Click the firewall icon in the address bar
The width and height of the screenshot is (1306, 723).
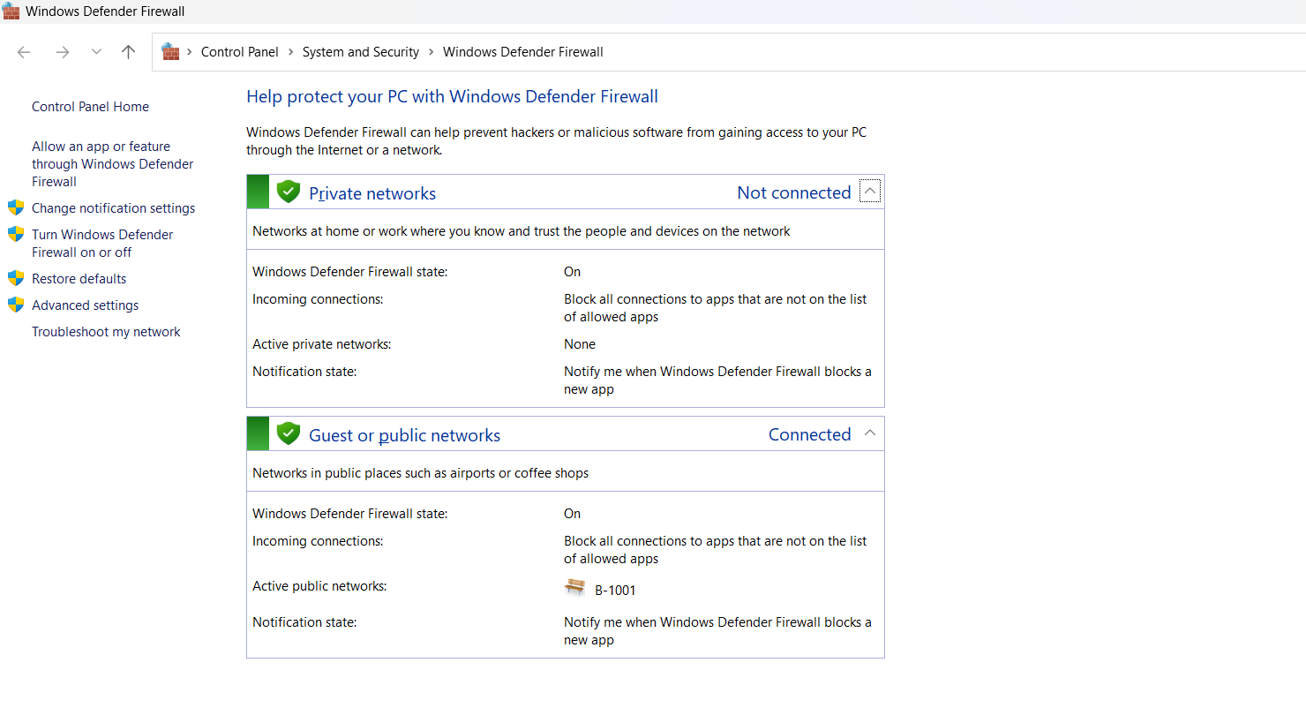[171, 52]
